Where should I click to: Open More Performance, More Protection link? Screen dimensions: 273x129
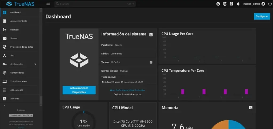click(127, 90)
